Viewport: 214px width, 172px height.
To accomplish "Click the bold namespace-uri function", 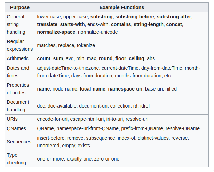I will [x=125, y=89].
